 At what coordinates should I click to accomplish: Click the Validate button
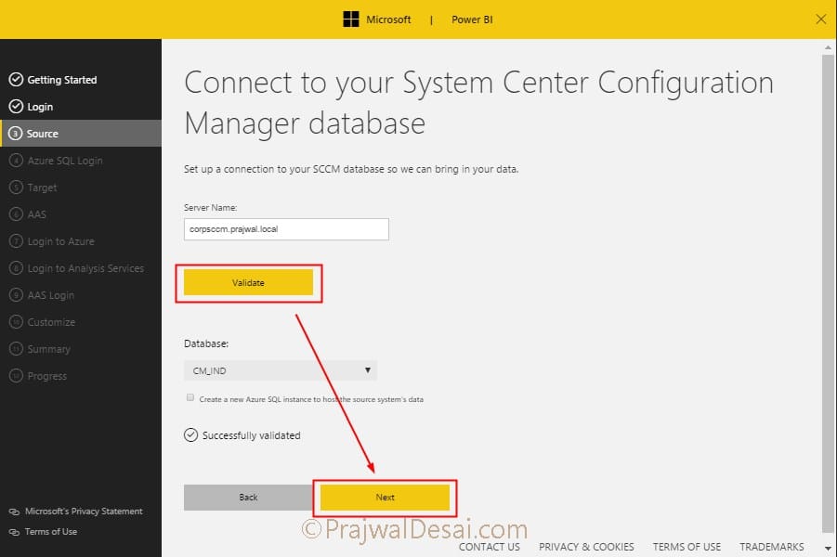[x=248, y=282]
